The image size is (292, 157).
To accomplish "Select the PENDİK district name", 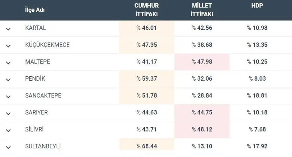I will (35, 79).
